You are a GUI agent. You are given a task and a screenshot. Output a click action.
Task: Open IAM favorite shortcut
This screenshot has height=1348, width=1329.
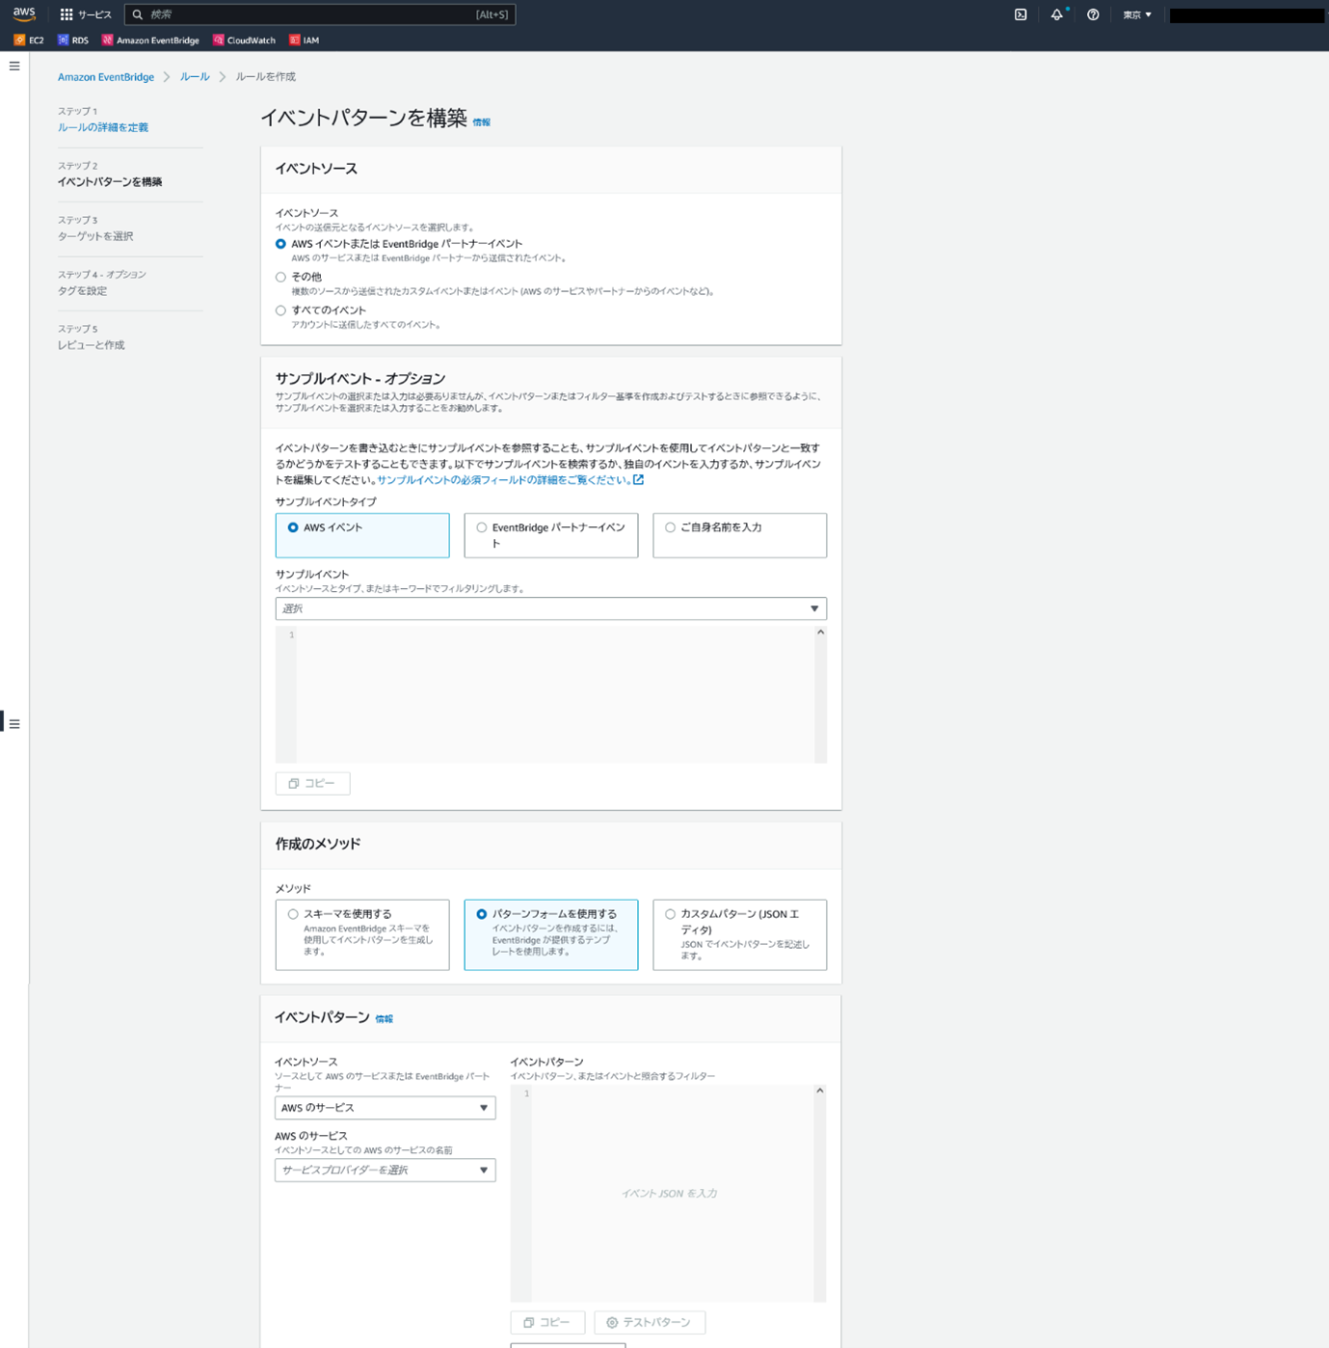(x=305, y=40)
